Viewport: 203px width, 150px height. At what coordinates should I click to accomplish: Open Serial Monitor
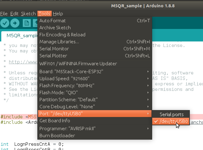(95, 49)
